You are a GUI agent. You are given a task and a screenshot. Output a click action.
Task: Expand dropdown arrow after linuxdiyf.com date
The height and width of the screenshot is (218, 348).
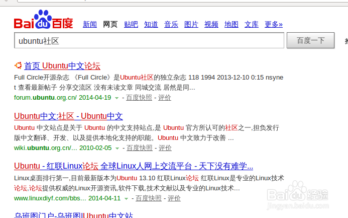(x=126, y=198)
